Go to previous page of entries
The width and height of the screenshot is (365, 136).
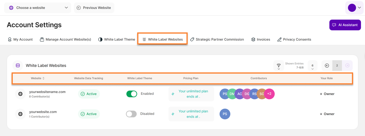pyautogui.click(x=327, y=65)
